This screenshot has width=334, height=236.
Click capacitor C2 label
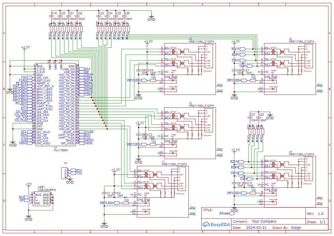[119, 193]
